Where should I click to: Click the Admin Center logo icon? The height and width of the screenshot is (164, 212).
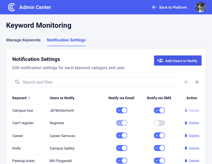point(11,7)
